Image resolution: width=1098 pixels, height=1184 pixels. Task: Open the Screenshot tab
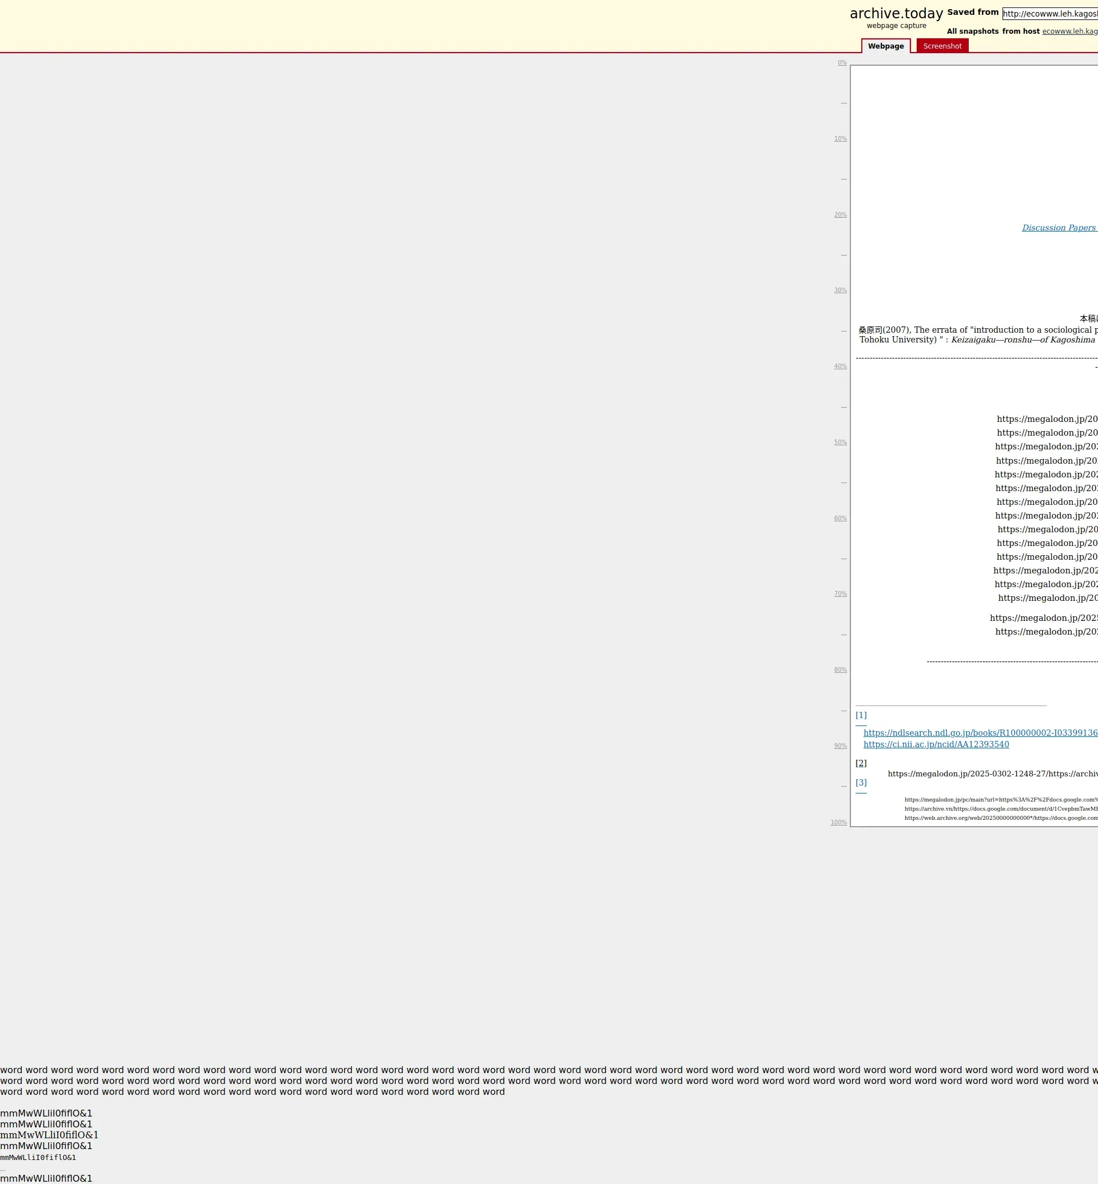pyautogui.click(x=942, y=46)
